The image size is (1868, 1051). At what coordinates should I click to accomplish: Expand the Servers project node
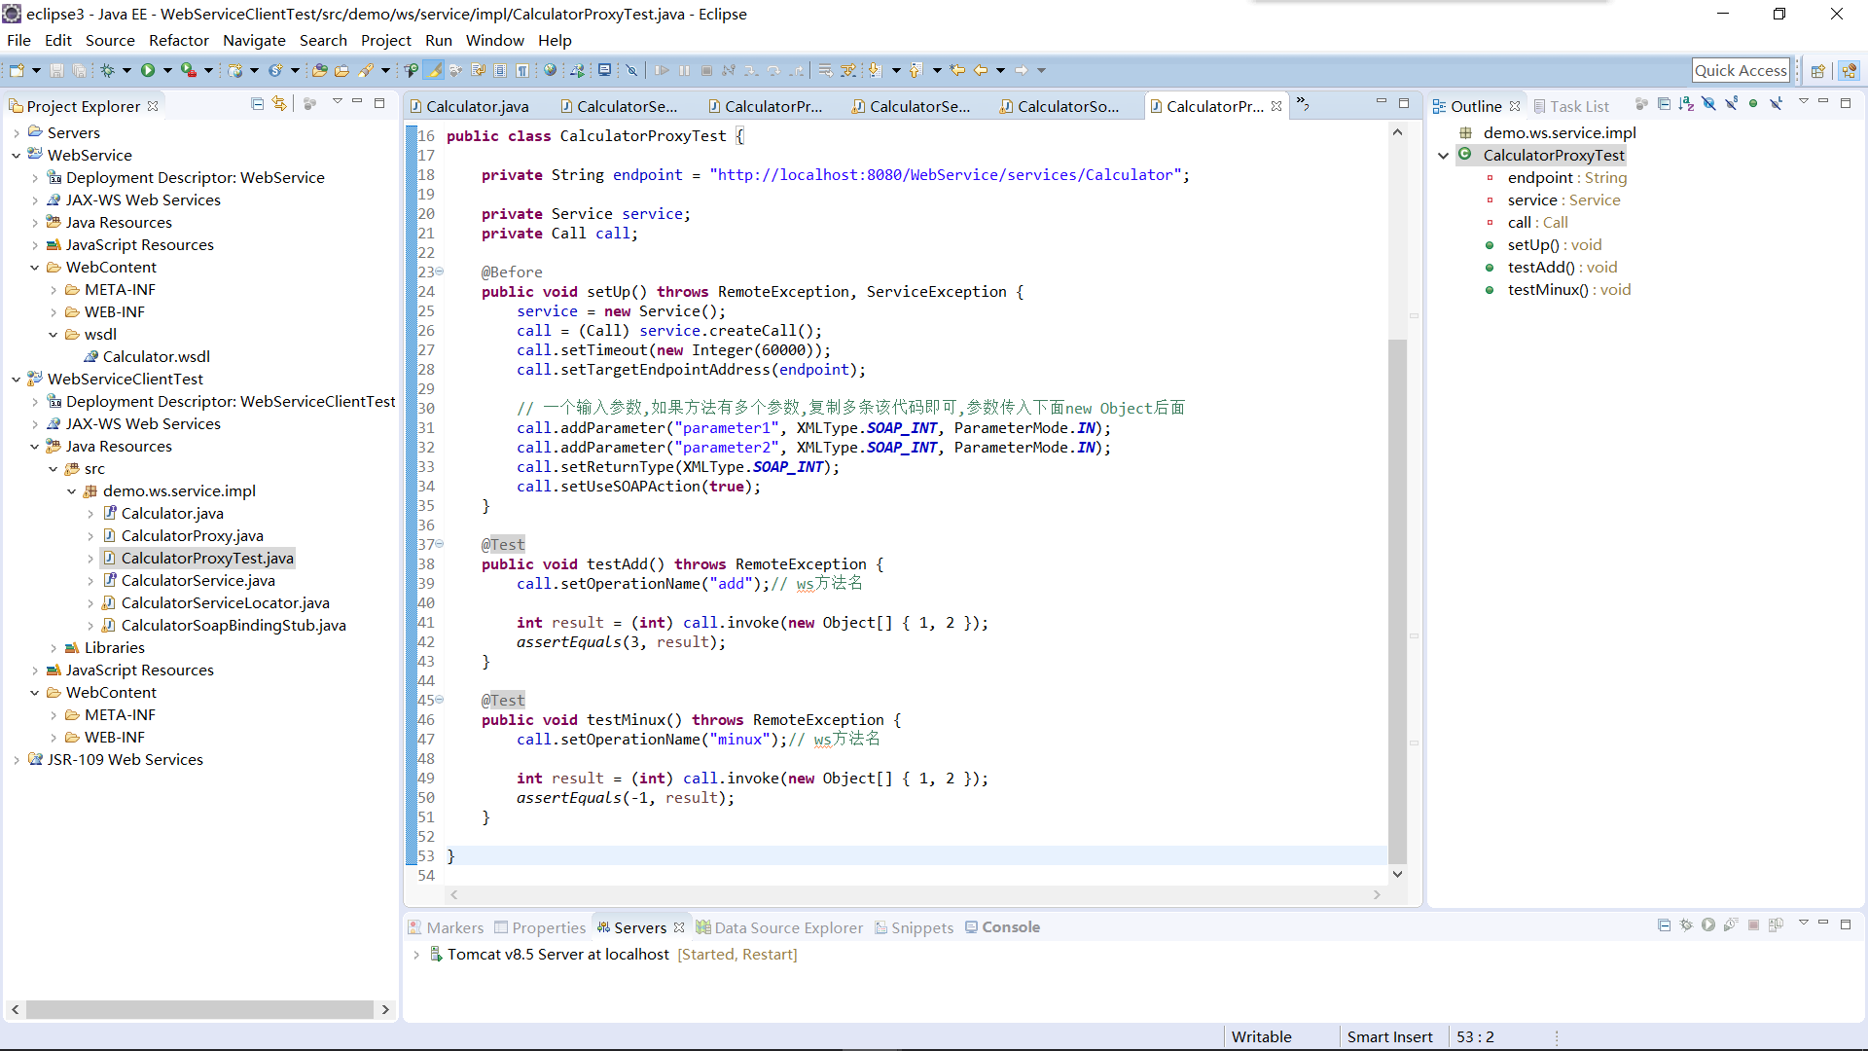click(17, 133)
